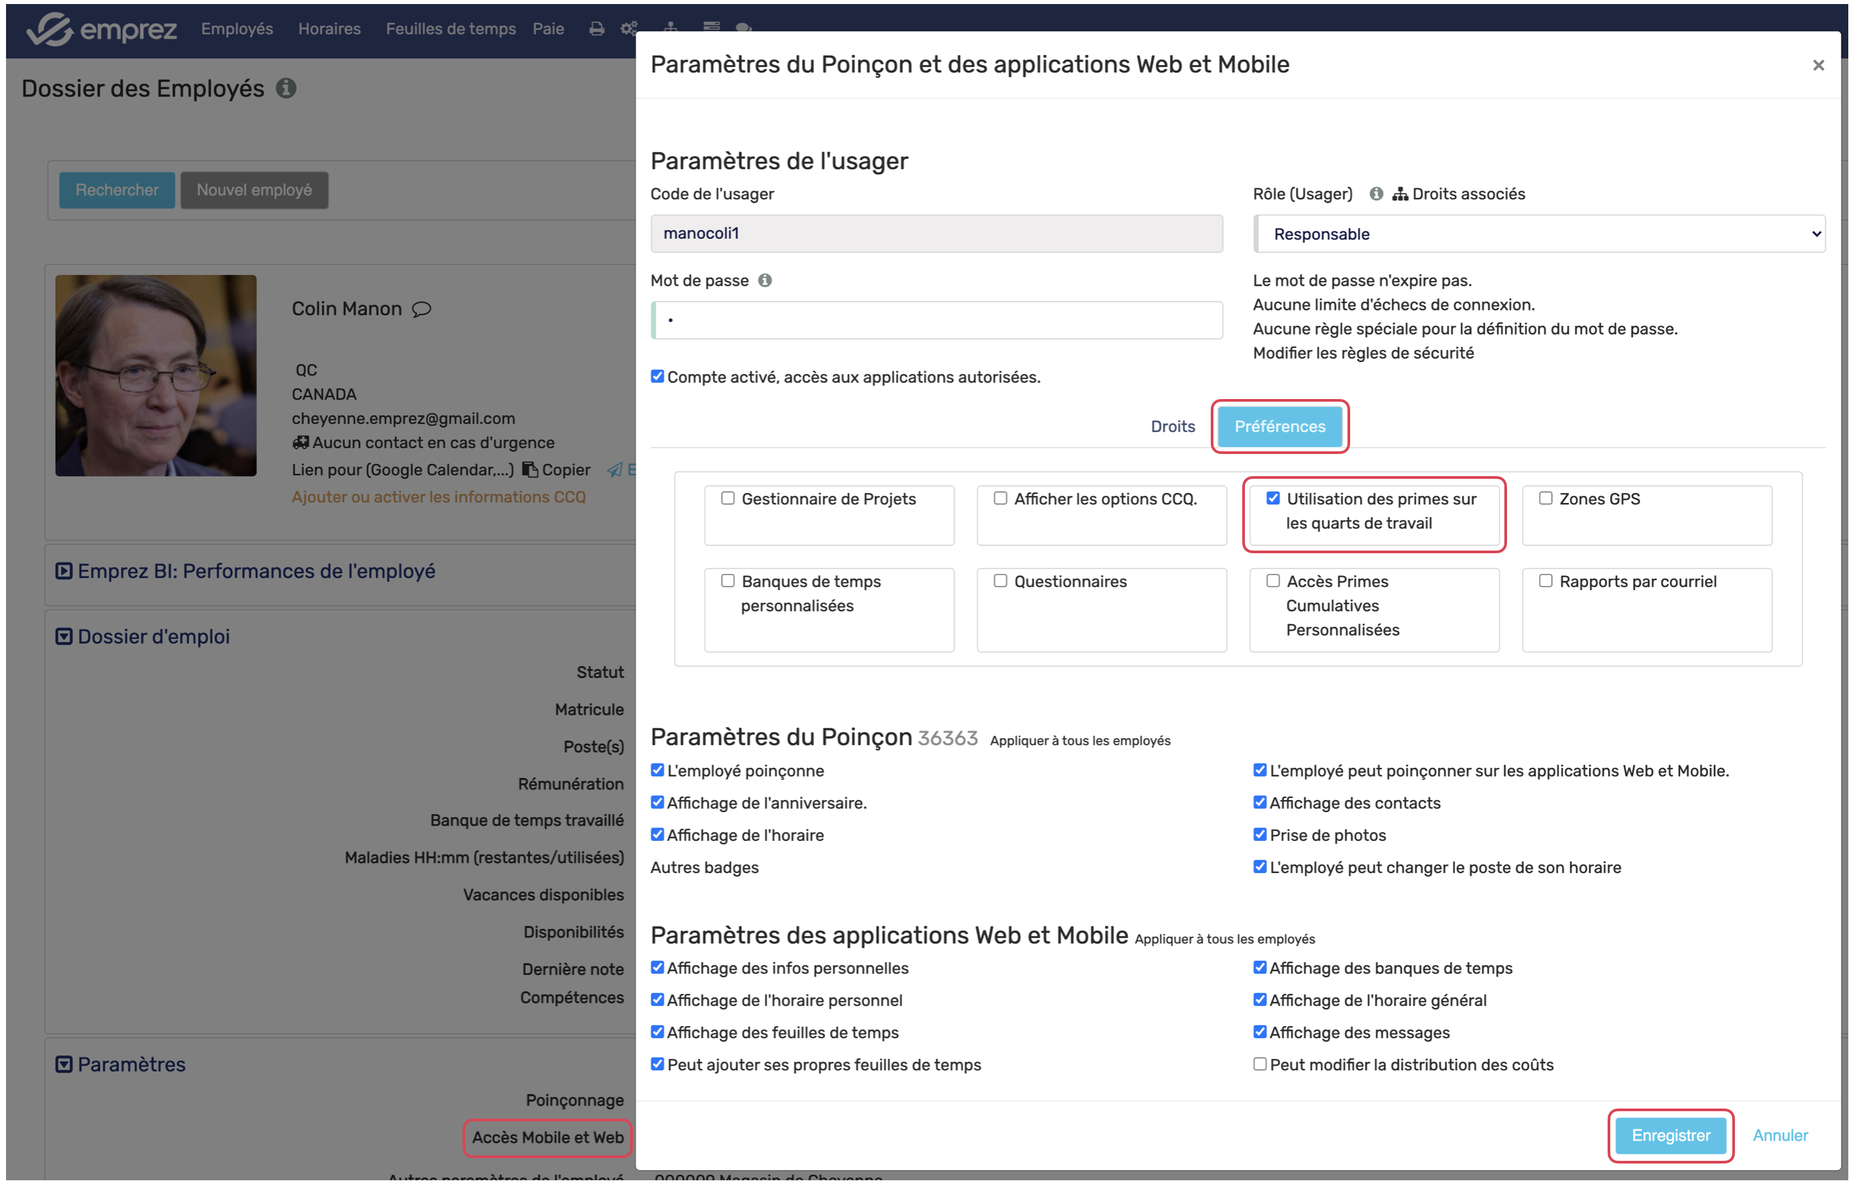Collapse the Dossier d'emploi section
This screenshot has width=1857, height=1191.
click(x=64, y=637)
